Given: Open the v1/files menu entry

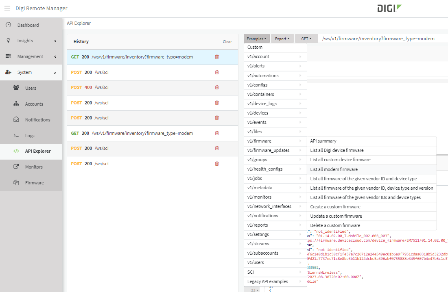Looking at the screenshot, I should pos(275,132).
